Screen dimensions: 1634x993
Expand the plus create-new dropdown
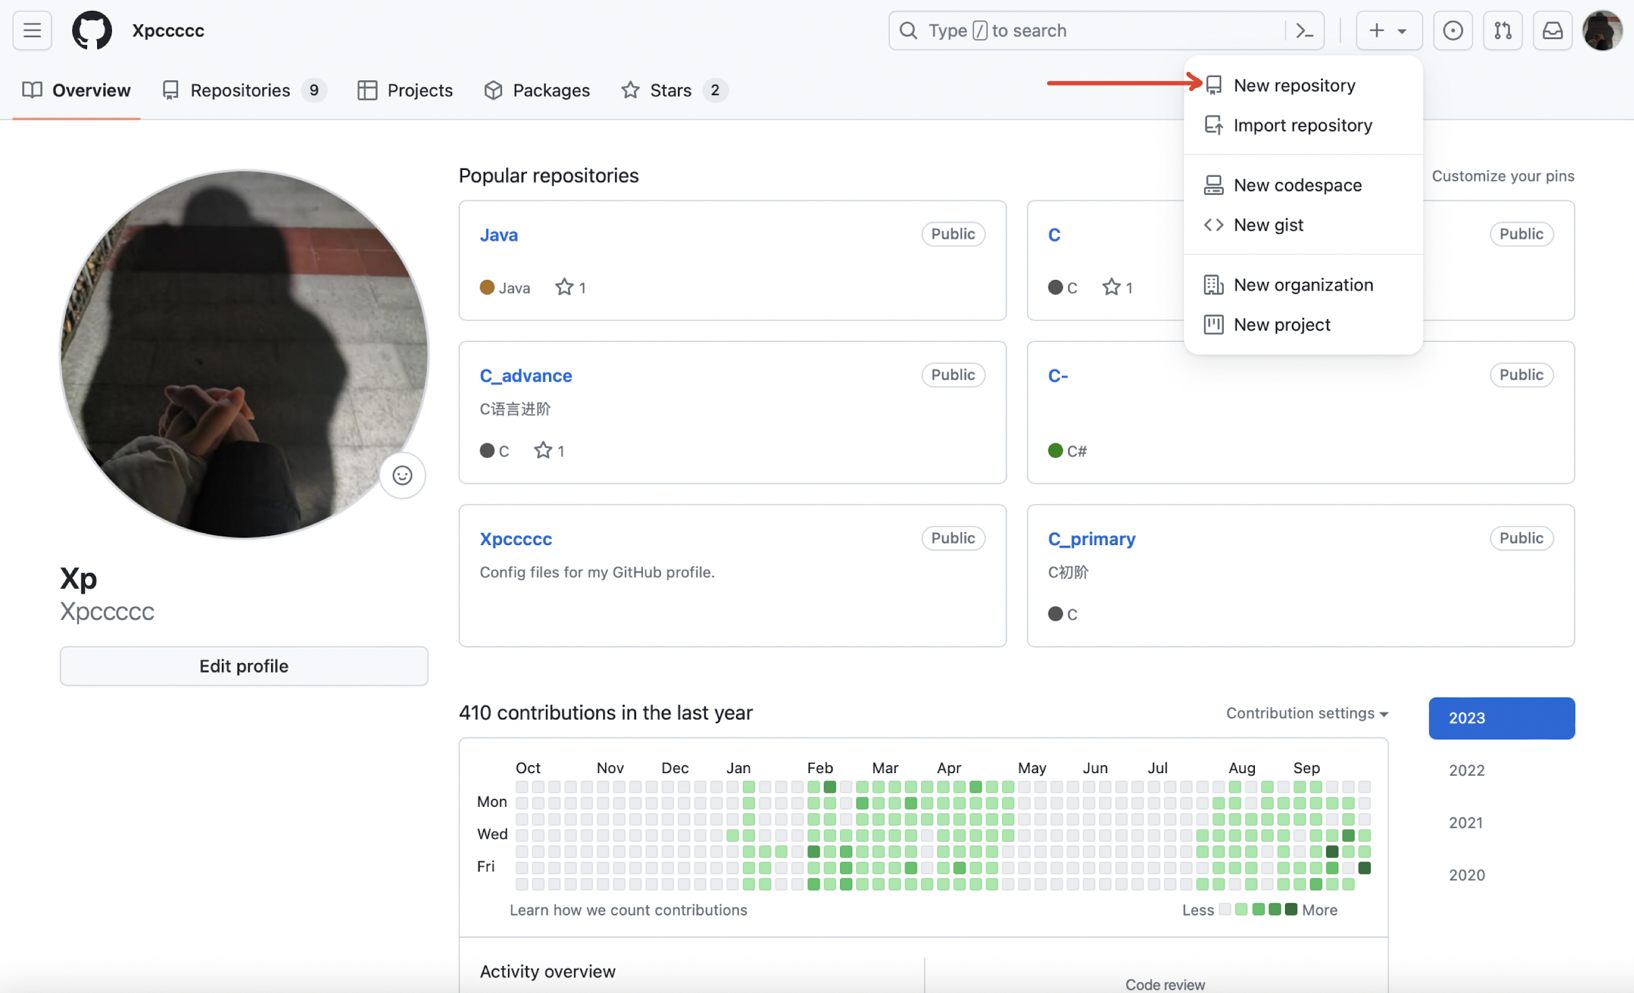click(1388, 30)
